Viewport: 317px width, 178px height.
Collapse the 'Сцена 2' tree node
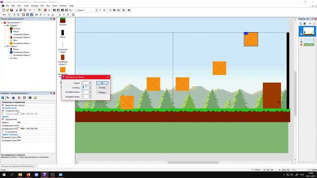click(5, 46)
